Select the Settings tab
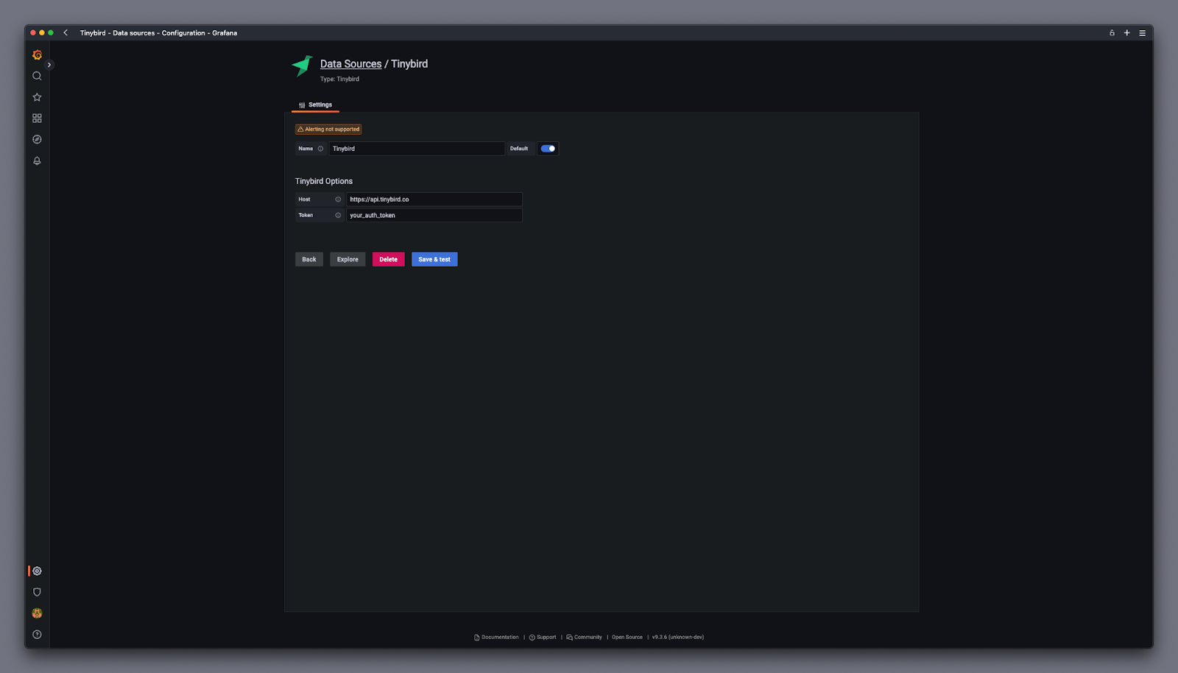This screenshot has width=1178, height=673. pos(316,105)
